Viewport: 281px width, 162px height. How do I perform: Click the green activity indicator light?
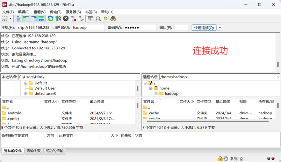coord(269,159)
